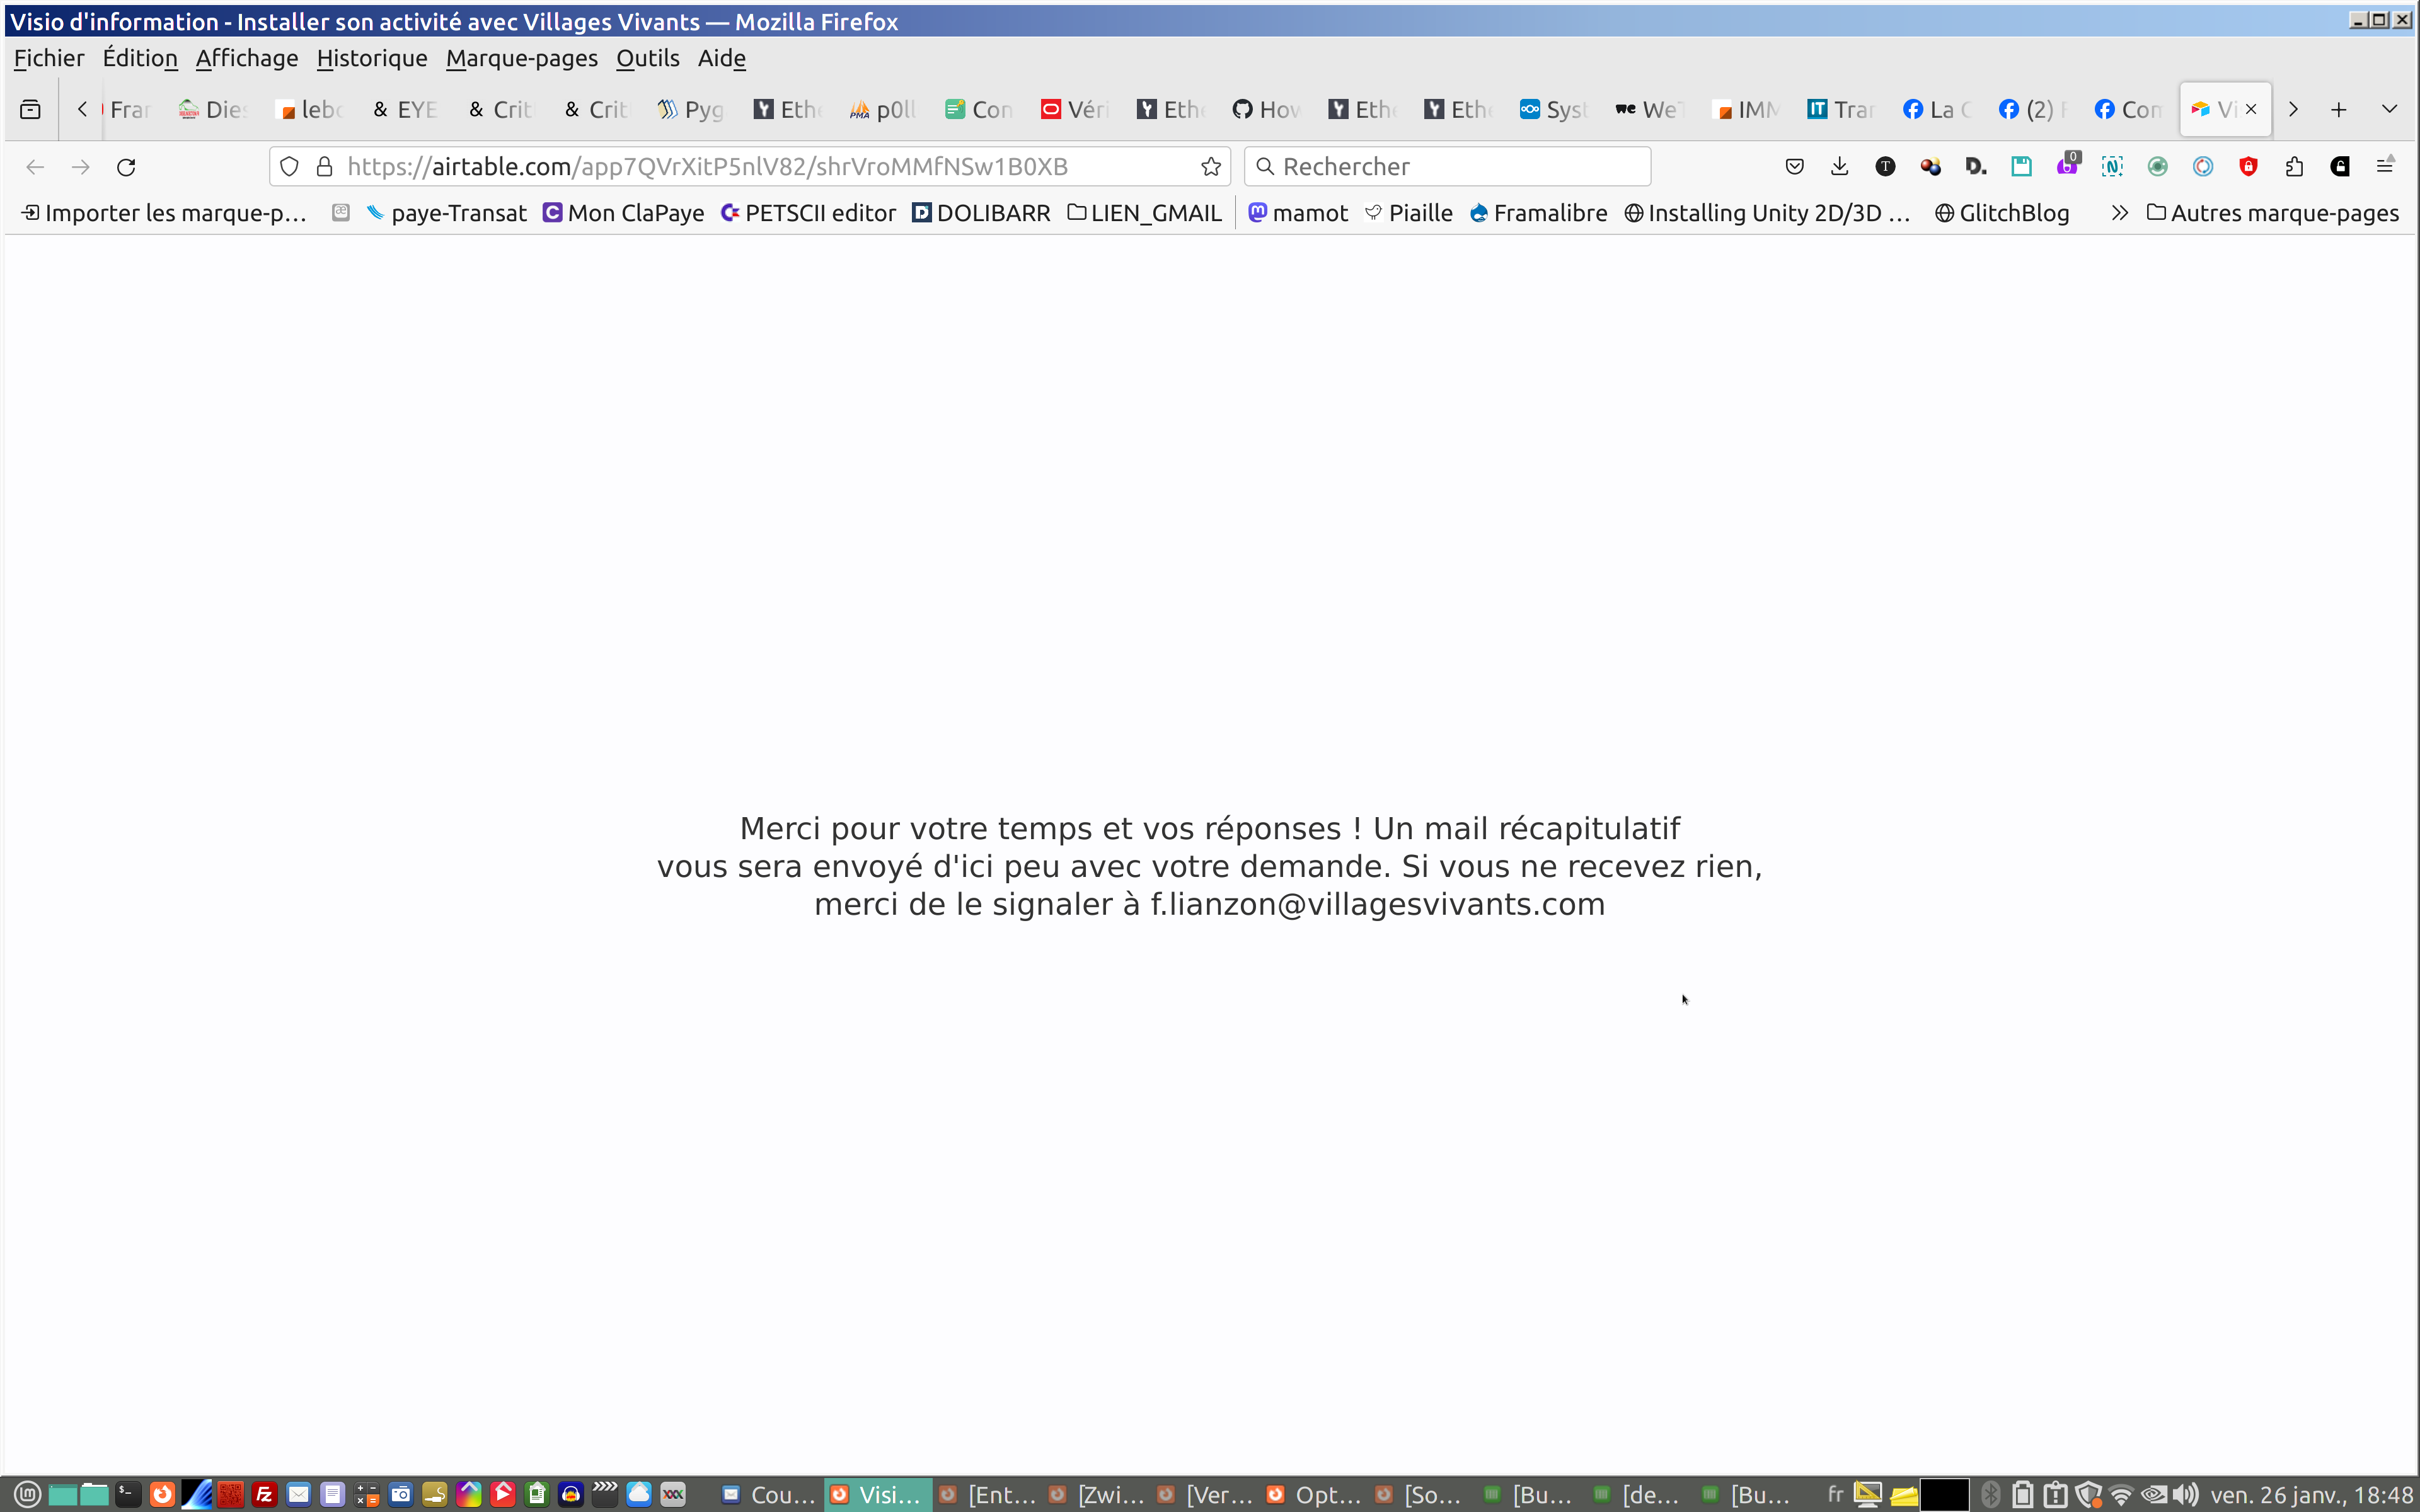Open Firefox hamburger application menu

click(x=2385, y=167)
